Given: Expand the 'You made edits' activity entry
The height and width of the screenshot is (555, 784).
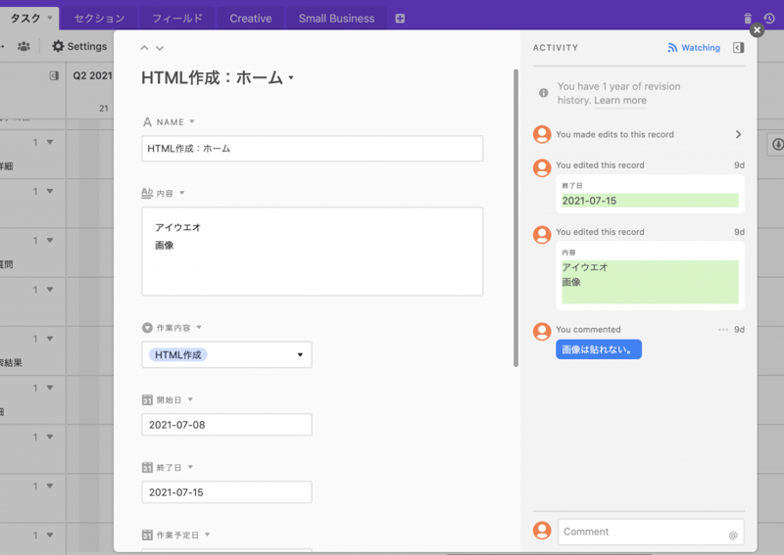Looking at the screenshot, I should click(x=738, y=135).
